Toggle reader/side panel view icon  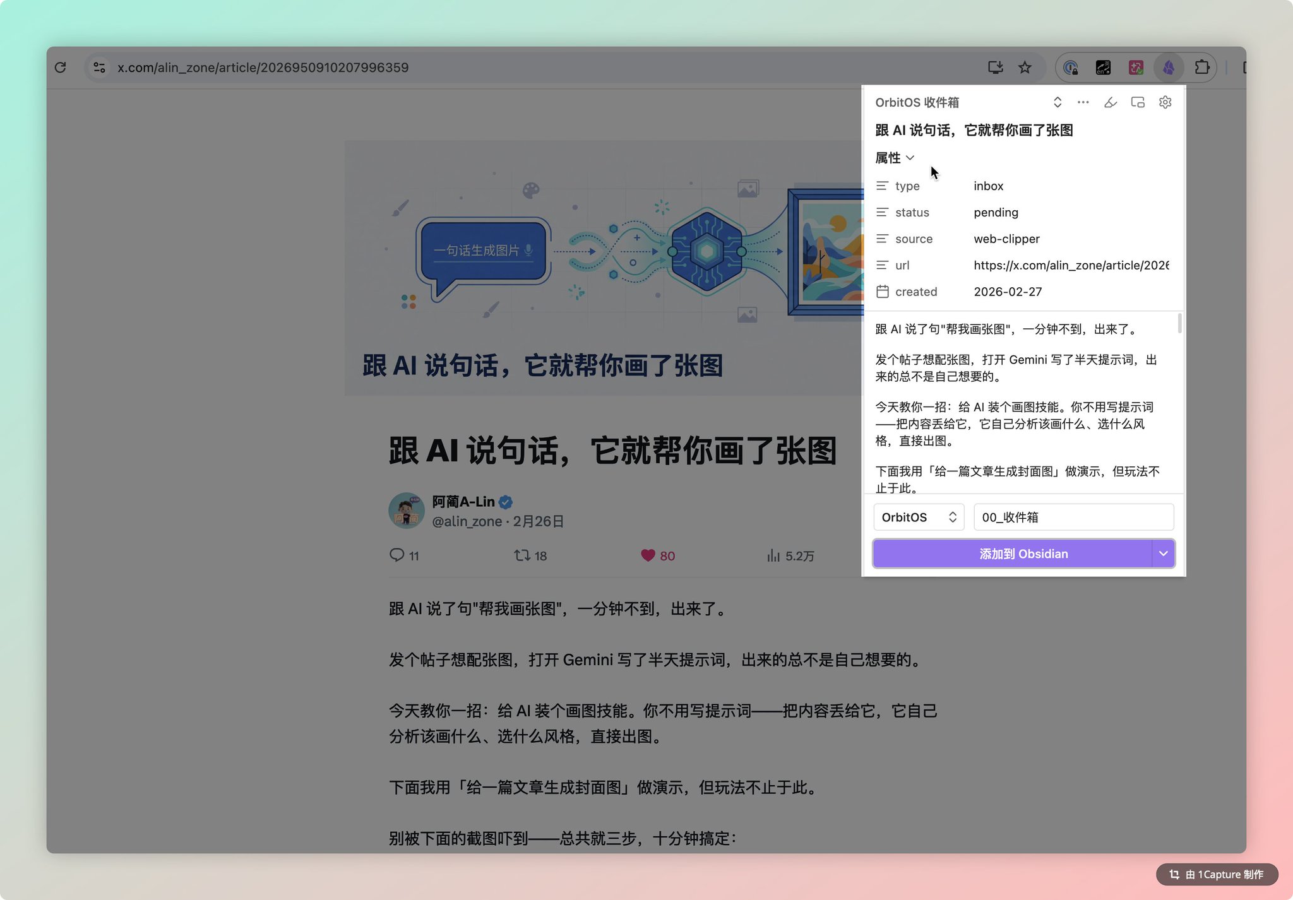[x=1138, y=102]
